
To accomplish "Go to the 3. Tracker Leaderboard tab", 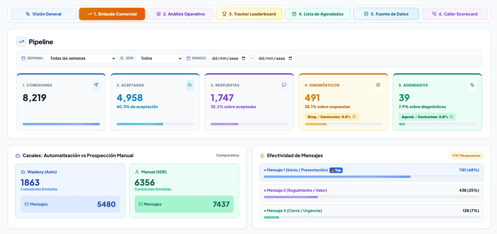I will click(249, 14).
